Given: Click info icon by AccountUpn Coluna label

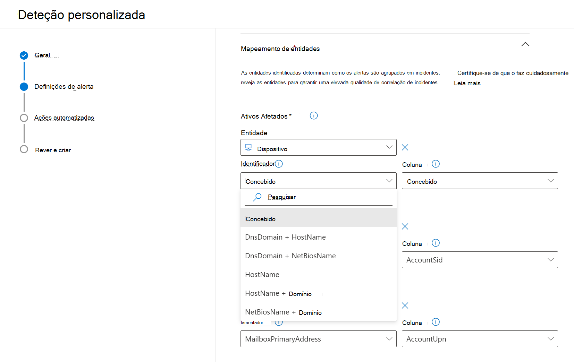Looking at the screenshot, I should [436, 322].
